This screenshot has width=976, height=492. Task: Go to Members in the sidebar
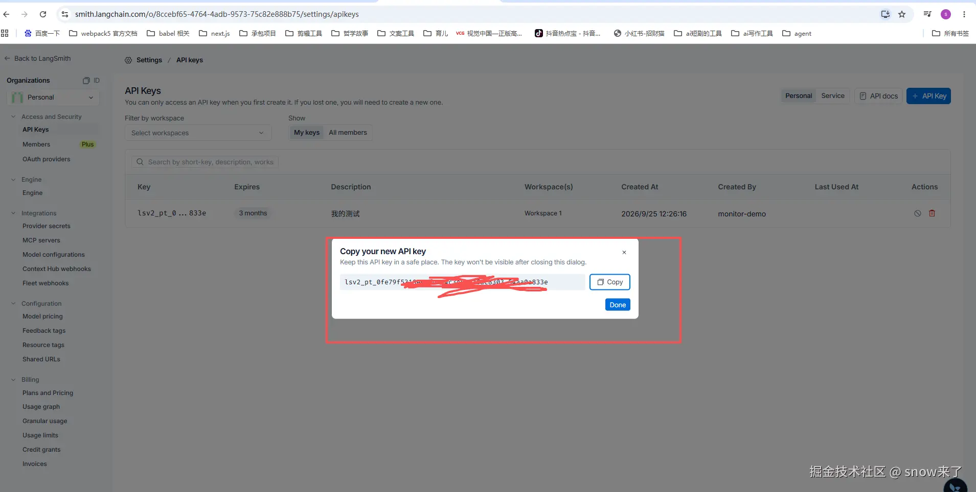coord(36,144)
